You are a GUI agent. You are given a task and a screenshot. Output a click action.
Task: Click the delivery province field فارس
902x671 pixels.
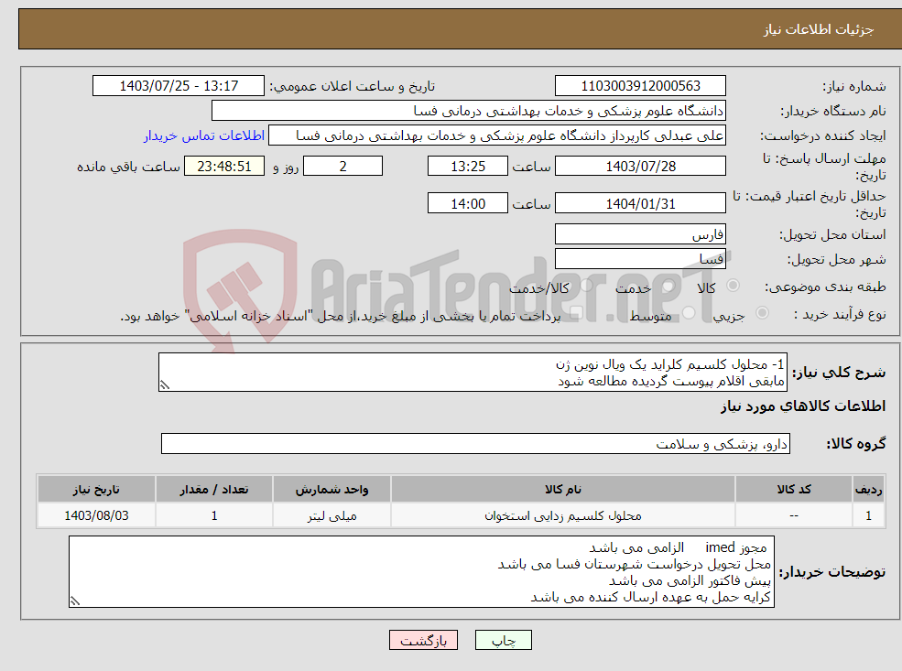pos(640,234)
